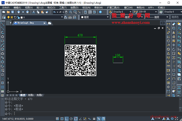Click the New file icon

[4, 12]
